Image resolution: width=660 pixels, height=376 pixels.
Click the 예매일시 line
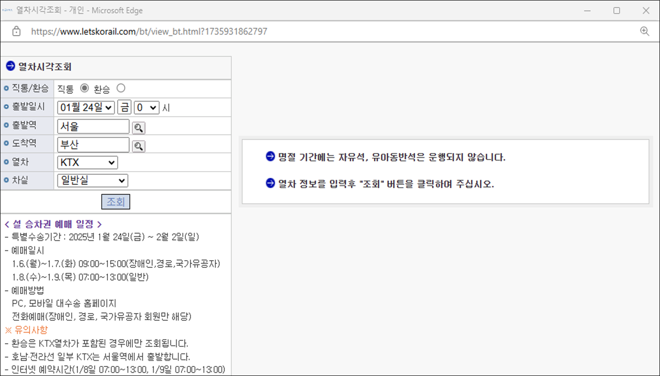coord(25,250)
